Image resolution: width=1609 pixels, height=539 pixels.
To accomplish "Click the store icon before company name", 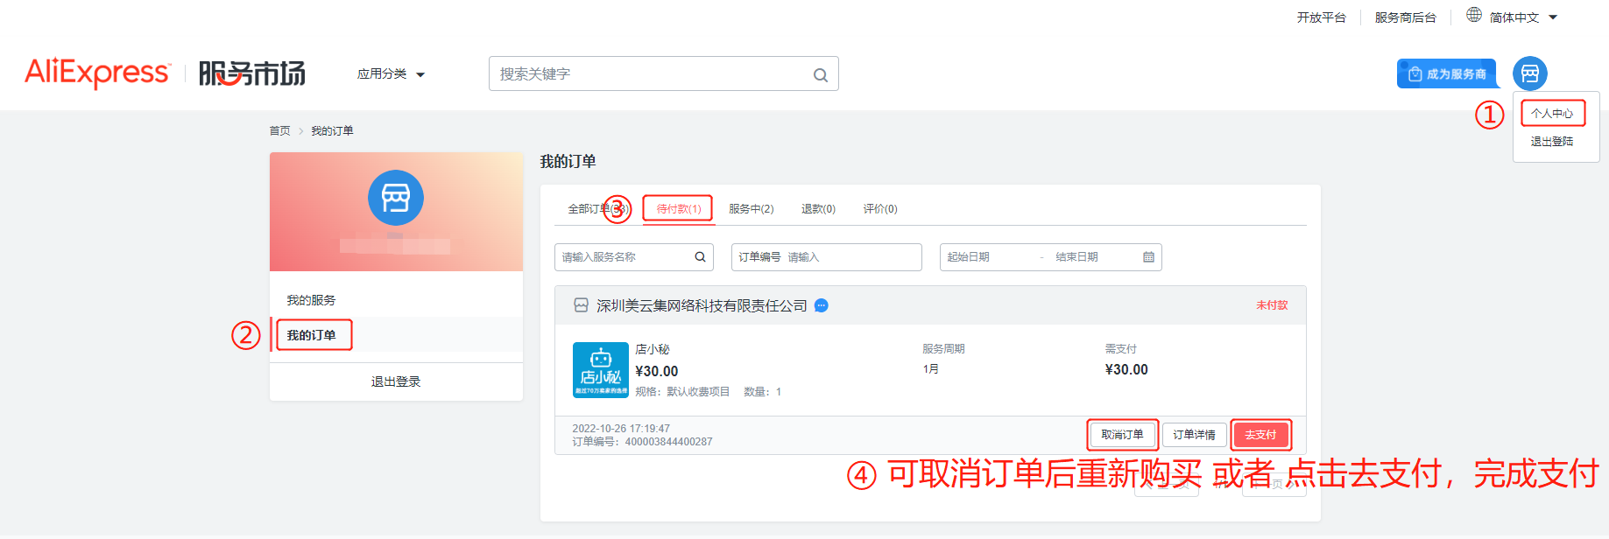I will [581, 305].
